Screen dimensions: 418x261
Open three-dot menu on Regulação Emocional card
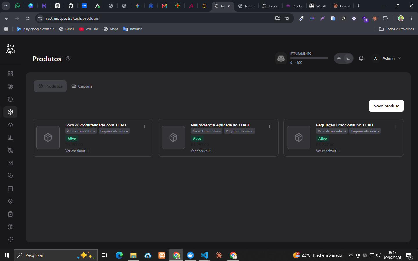(x=395, y=126)
